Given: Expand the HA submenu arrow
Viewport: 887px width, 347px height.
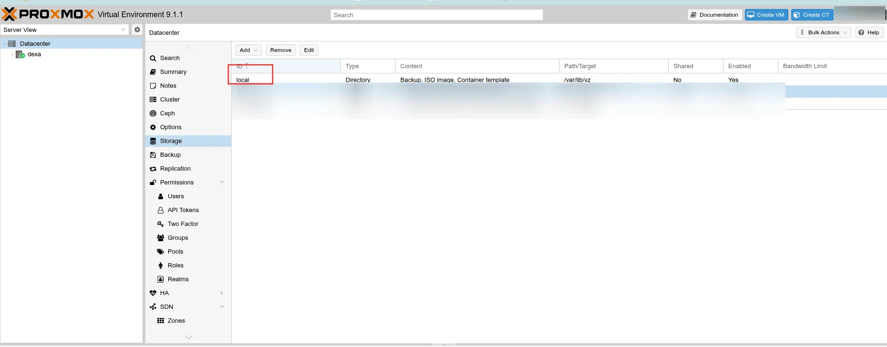Looking at the screenshot, I should [222, 293].
